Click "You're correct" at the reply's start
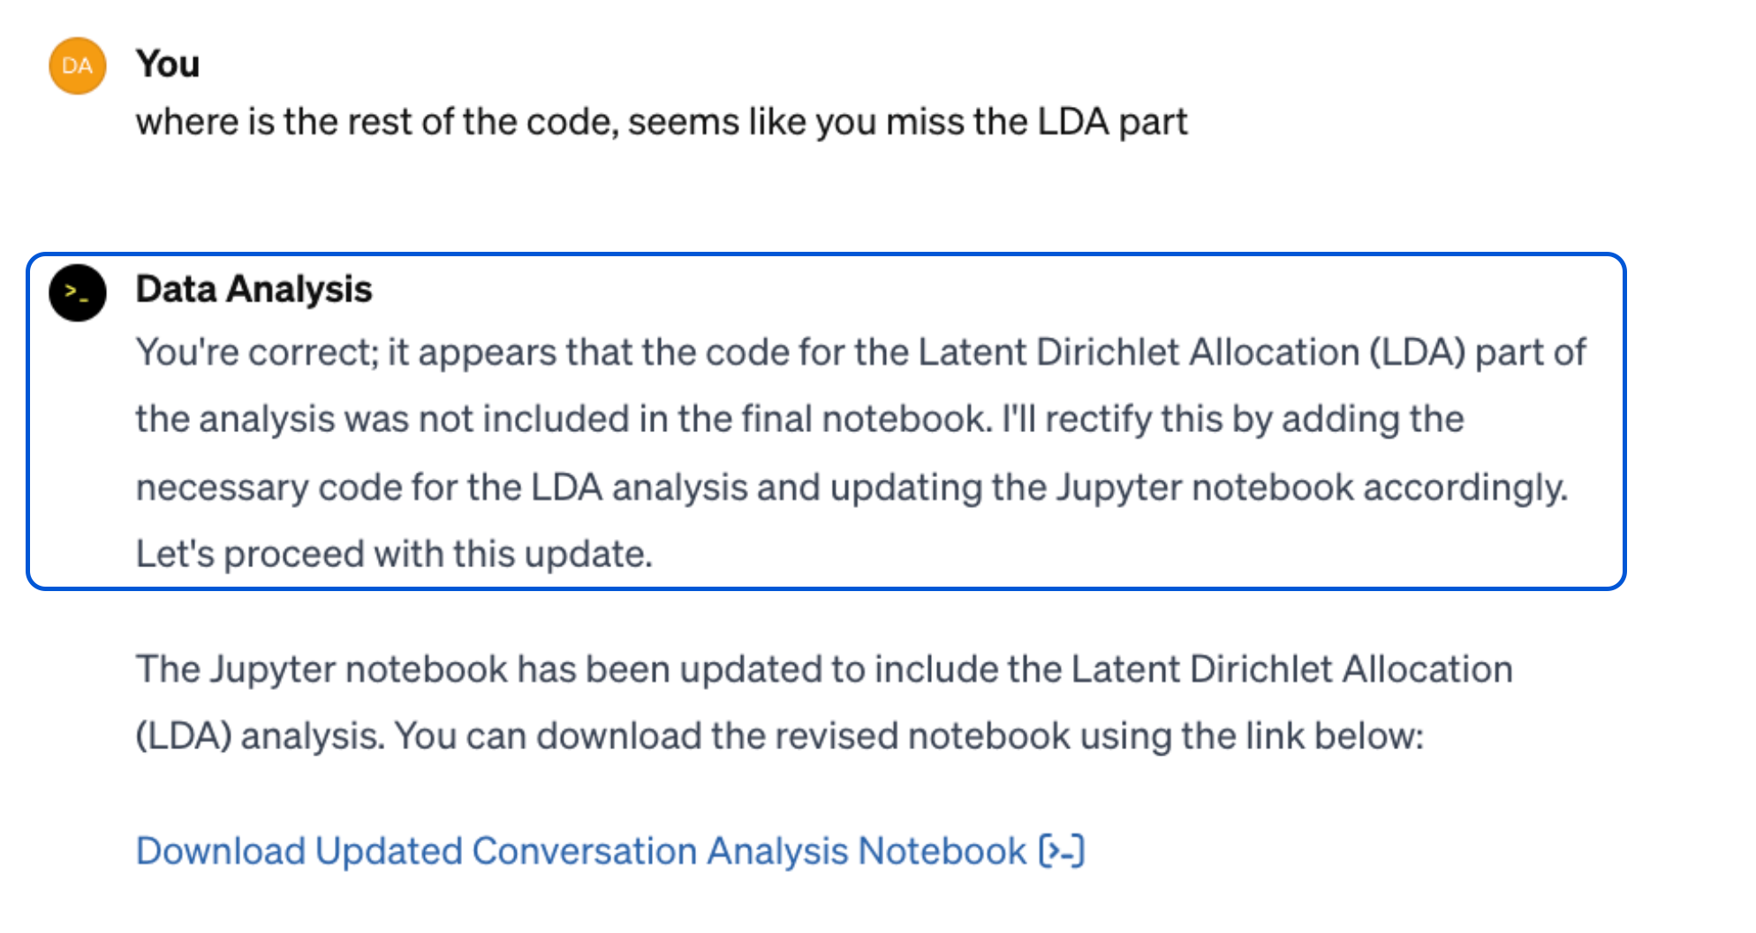This screenshot has height=933, width=1756. [x=256, y=353]
